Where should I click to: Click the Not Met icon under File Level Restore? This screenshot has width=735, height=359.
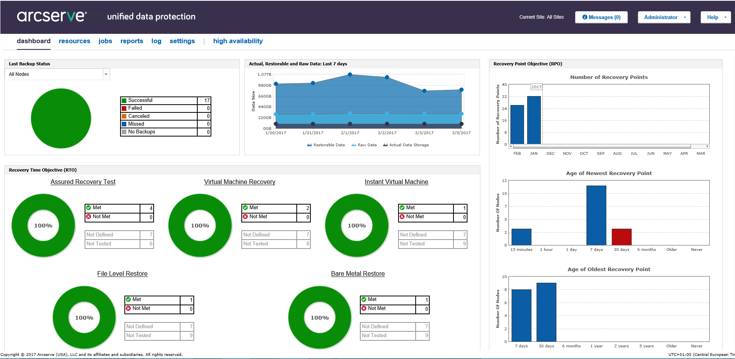pyautogui.click(x=128, y=308)
